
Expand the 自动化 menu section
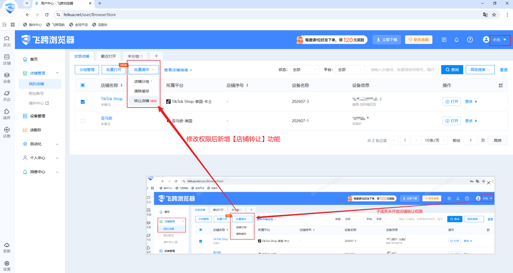57,144
